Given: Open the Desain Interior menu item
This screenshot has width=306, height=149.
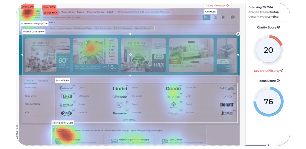Looking at the screenshot, I should (x=68, y=12).
